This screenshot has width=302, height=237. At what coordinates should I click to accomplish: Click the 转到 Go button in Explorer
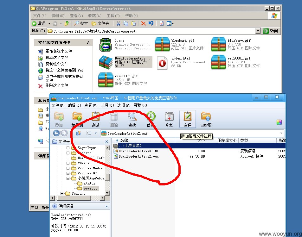(271, 31)
